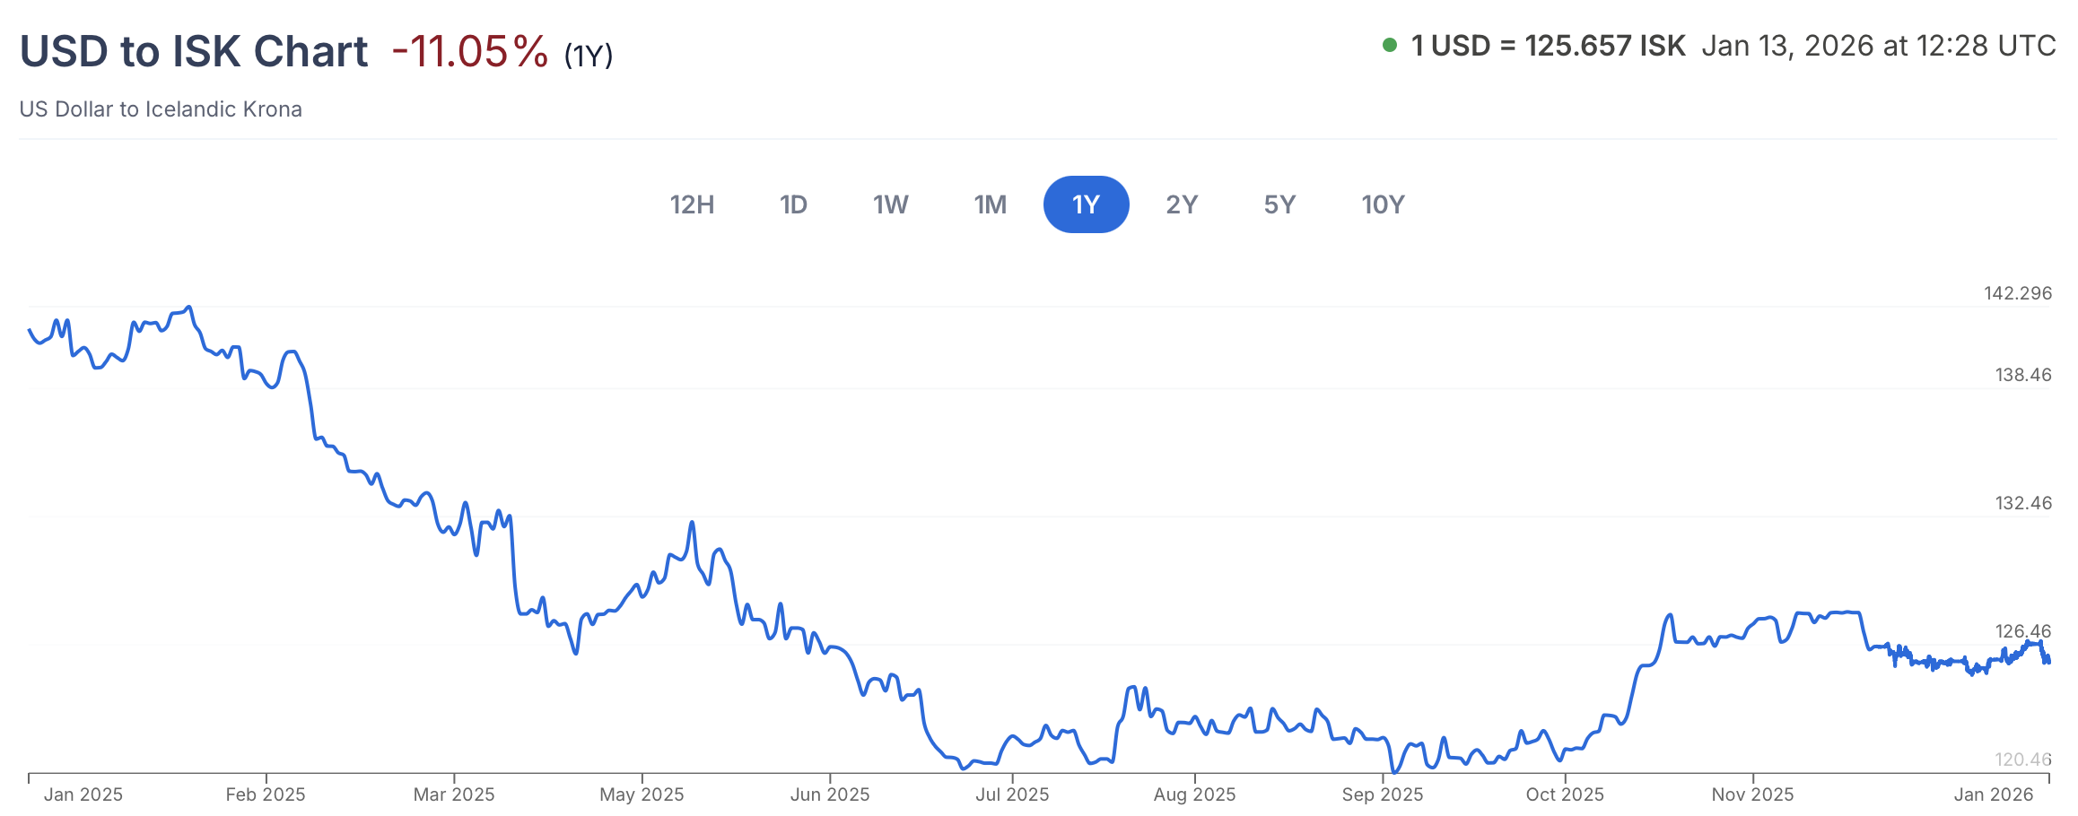The width and height of the screenshot is (2078, 816).
Task: Click the -11.05% change value
Action: tap(469, 51)
